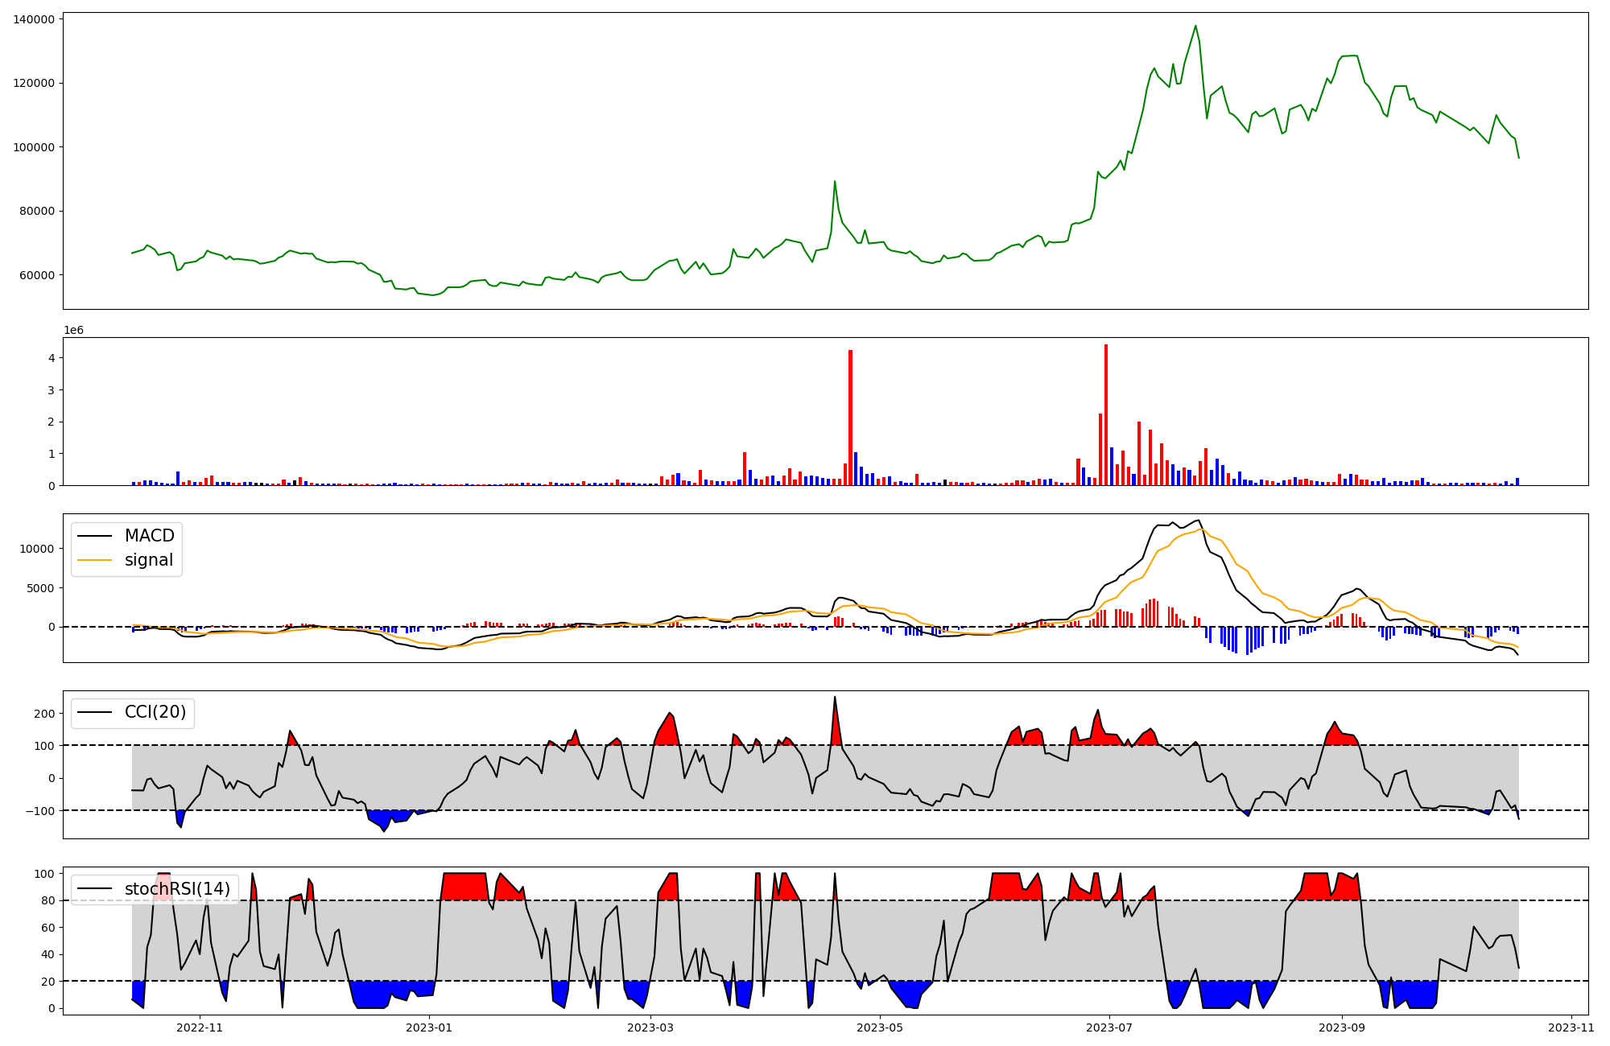Click the 2023-05 x-axis date label
Image resolution: width=1610 pixels, height=1046 pixels.
(x=880, y=1027)
